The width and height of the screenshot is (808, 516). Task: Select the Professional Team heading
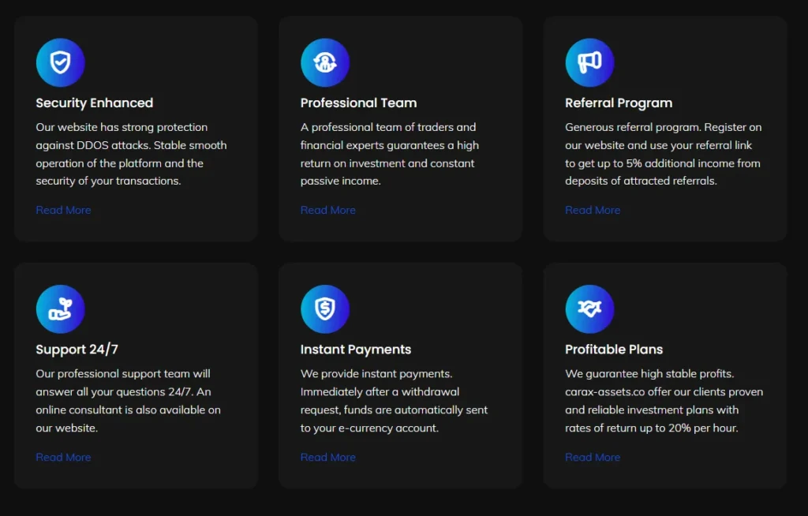pos(358,103)
